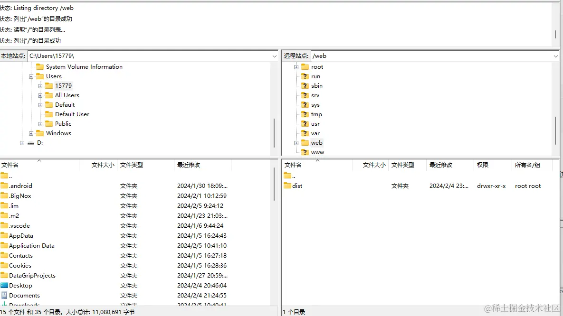This screenshot has height=316, width=563.
Task: Select the dist folder icon in remote list
Action: (x=287, y=186)
